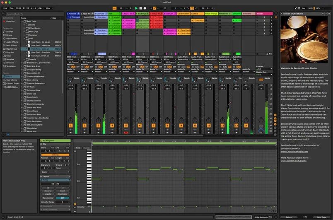Toggle the Link button in the control bar
The width and height of the screenshot is (333, 220).
point(5,8)
